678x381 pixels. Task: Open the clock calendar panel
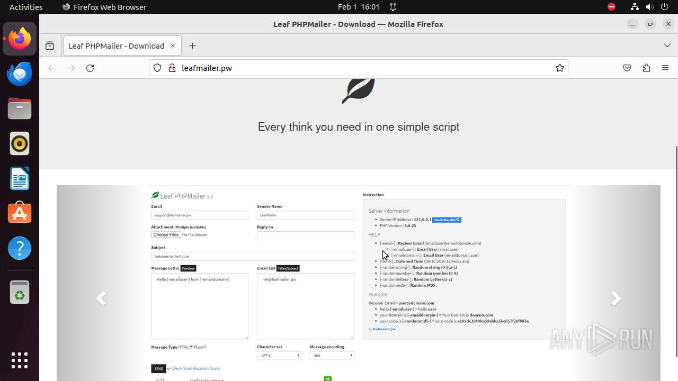coord(359,7)
